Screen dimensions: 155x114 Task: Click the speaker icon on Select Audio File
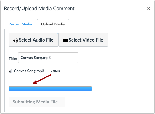15,40
